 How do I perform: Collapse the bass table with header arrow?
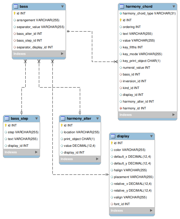tap(62, 6)
